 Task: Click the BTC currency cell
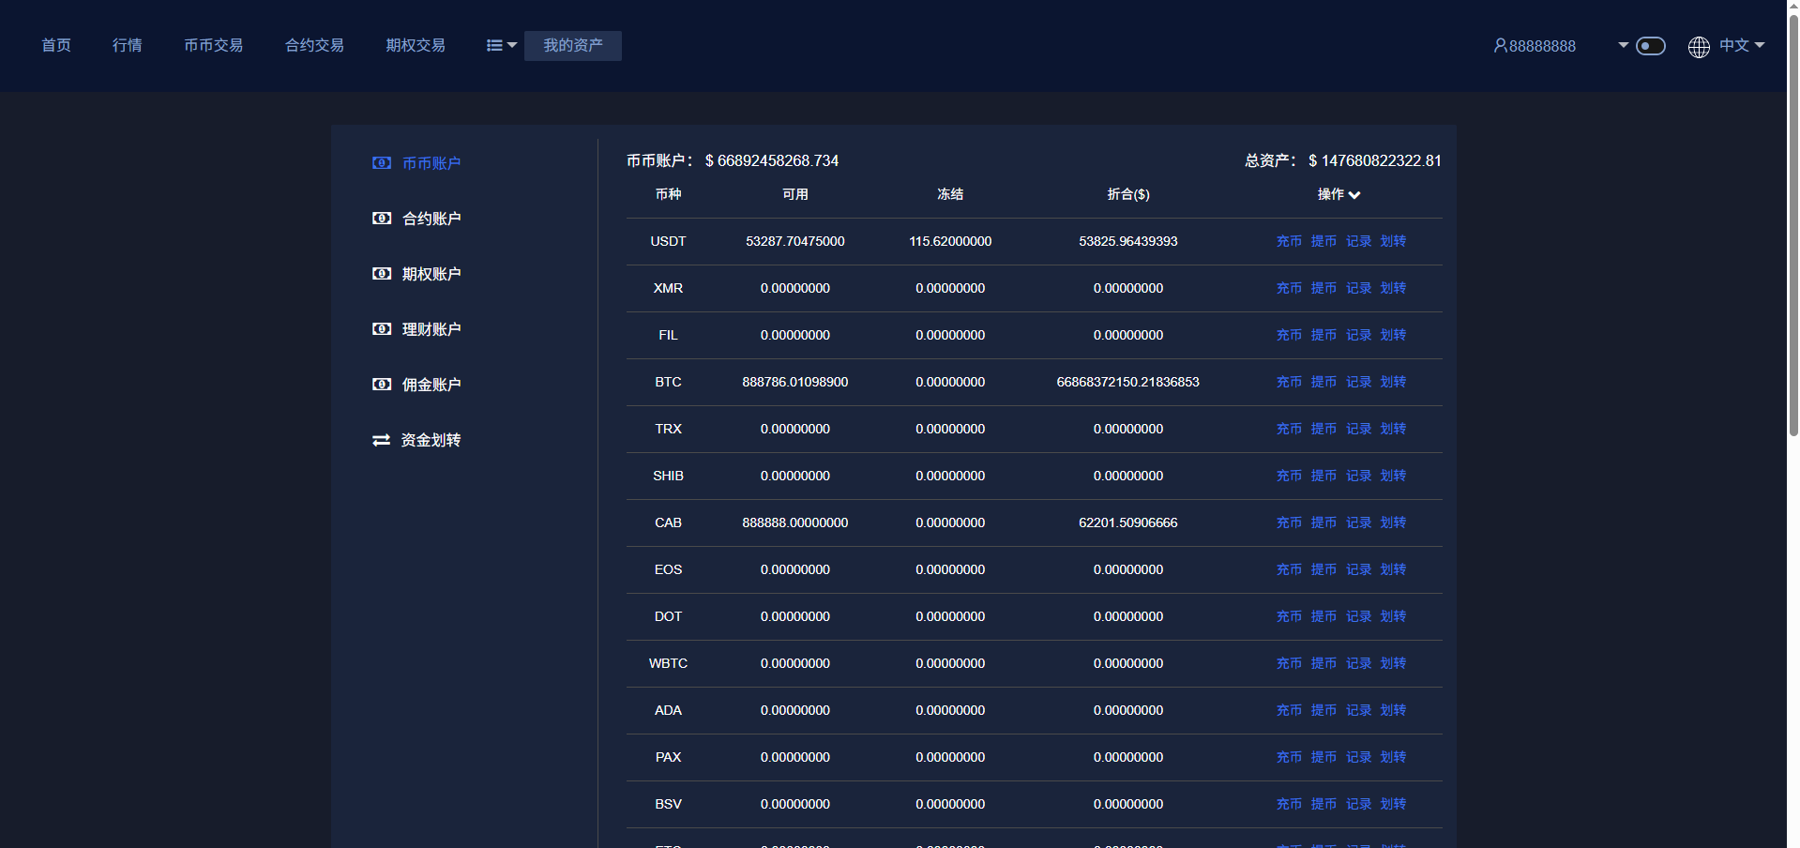[668, 382]
